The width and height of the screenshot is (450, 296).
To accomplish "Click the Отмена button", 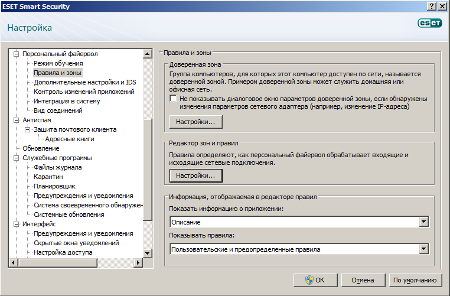I will [x=363, y=280].
